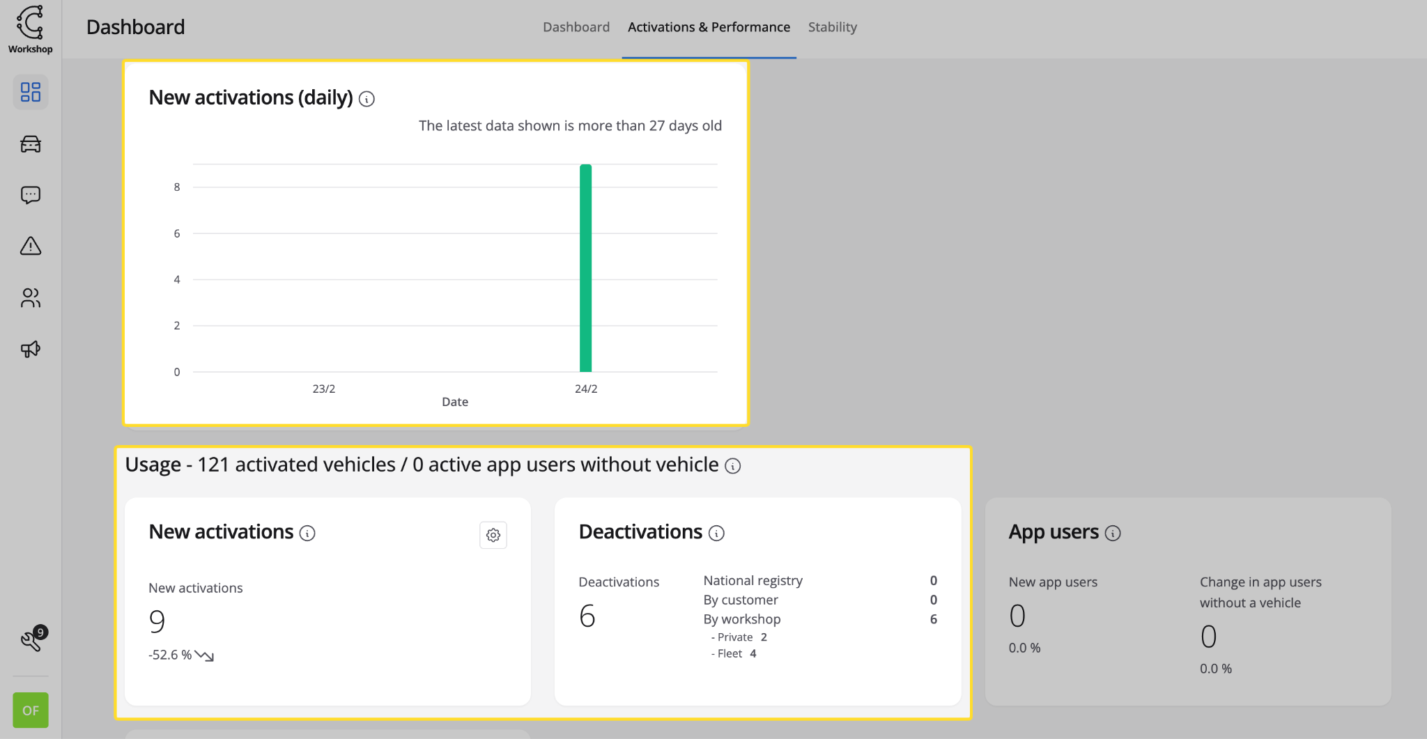The height and width of the screenshot is (739, 1427).
Task: Open the messages chat bubble icon
Action: click(x=31, y=195)
